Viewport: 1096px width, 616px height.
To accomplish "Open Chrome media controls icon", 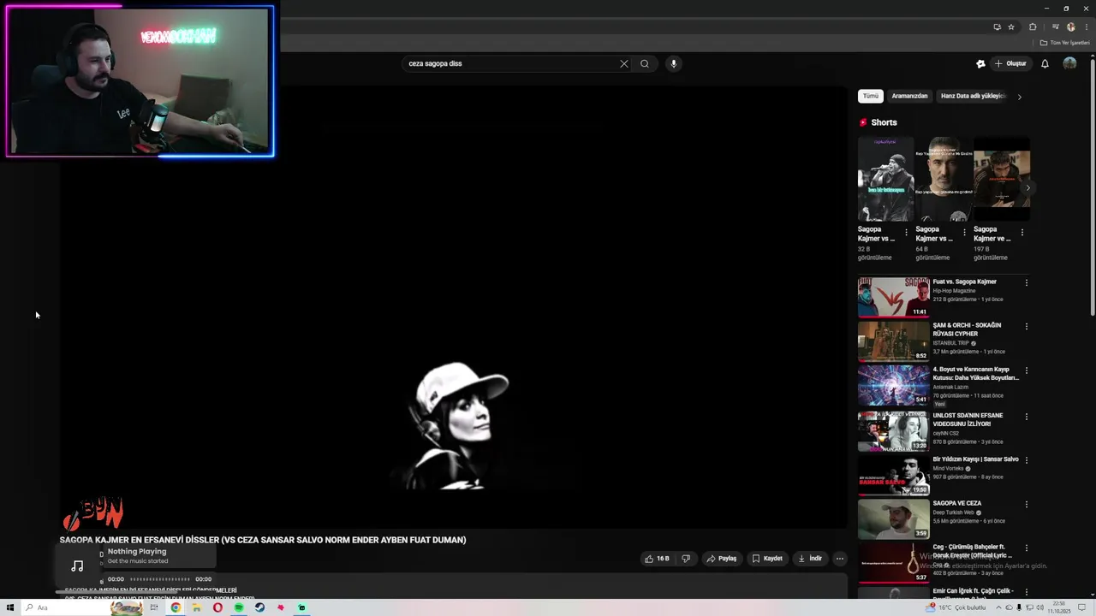I will pyautogui.click(x=1056, y=27).
